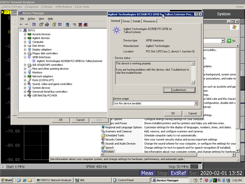Switch to the Driver tab

(126, 21)
